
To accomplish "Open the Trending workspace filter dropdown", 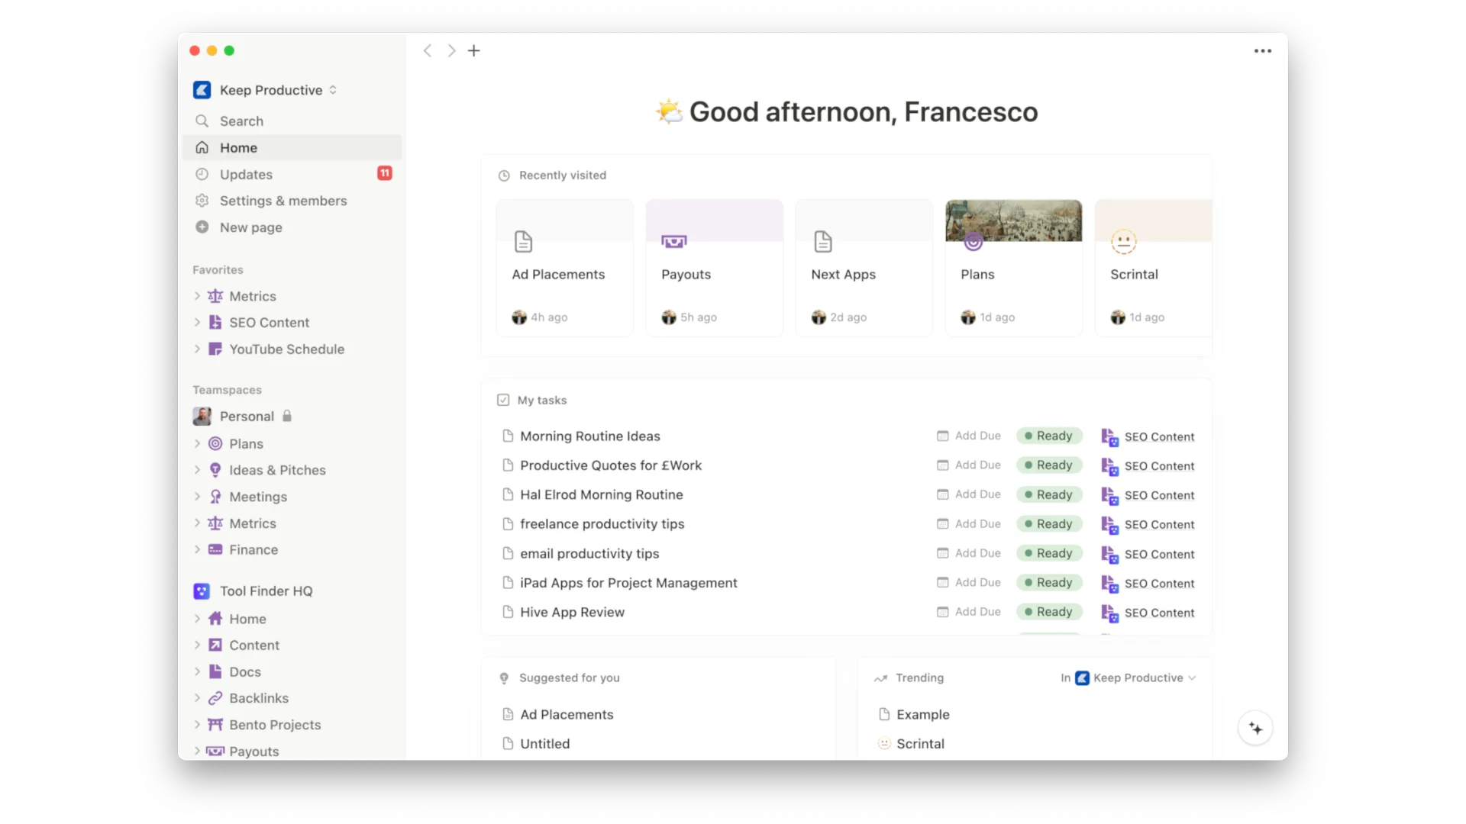I will point(1129,678).
